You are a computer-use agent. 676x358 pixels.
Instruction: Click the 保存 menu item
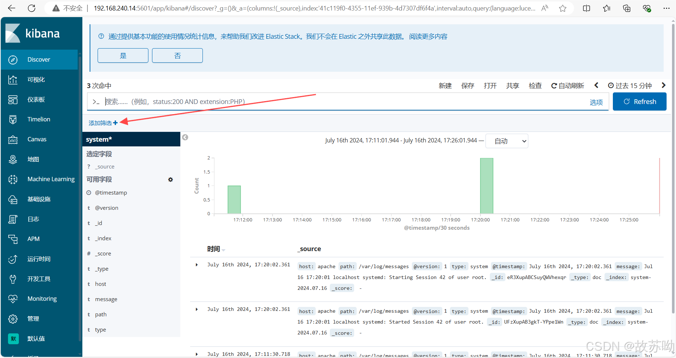coord(467,86)
